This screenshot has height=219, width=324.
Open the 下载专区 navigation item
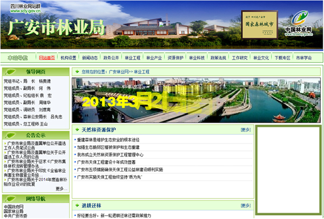[282, 58]
